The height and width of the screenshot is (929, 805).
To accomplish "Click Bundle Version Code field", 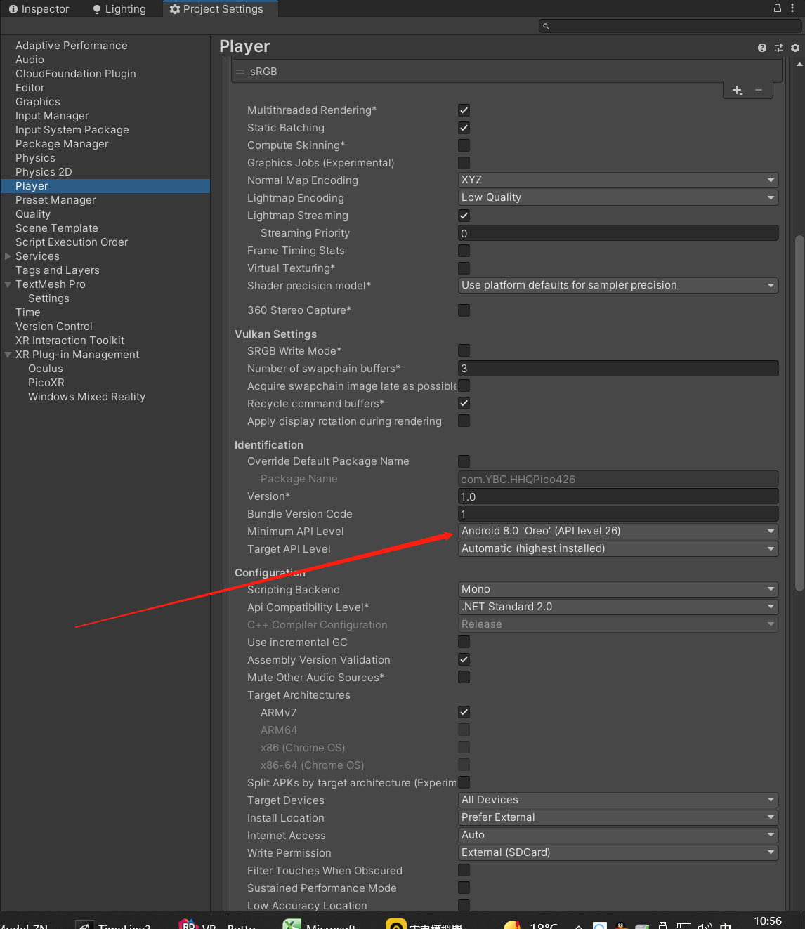I will 618,514.
